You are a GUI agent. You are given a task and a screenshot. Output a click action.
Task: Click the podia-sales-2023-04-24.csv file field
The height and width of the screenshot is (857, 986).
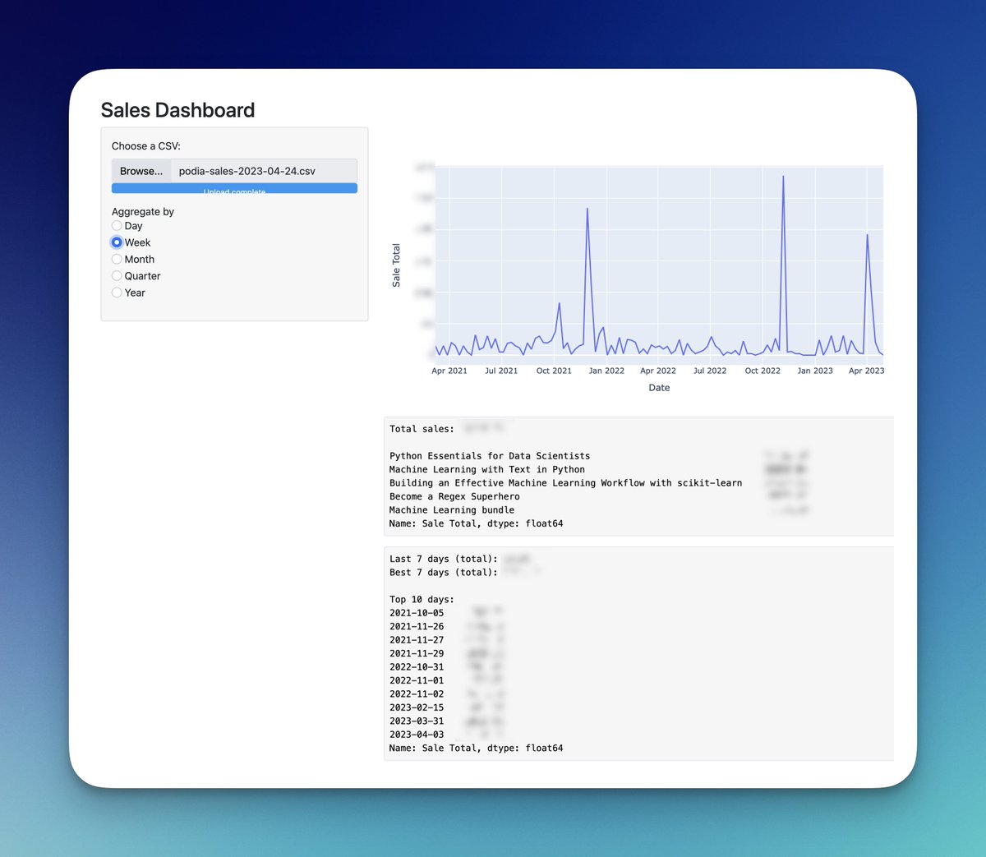coord(264,171)
